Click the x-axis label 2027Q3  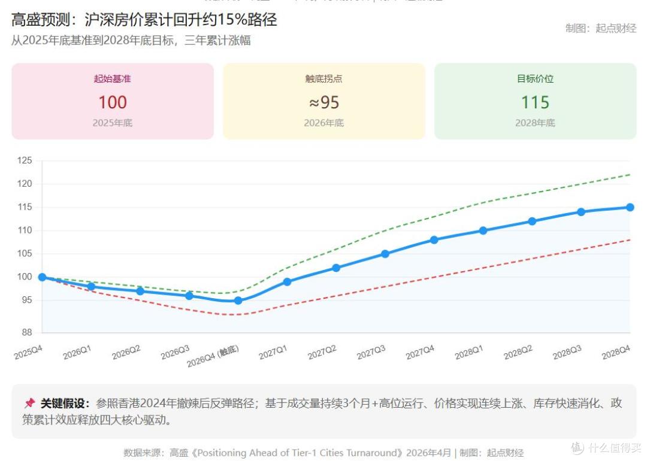[x=371, y=353]
